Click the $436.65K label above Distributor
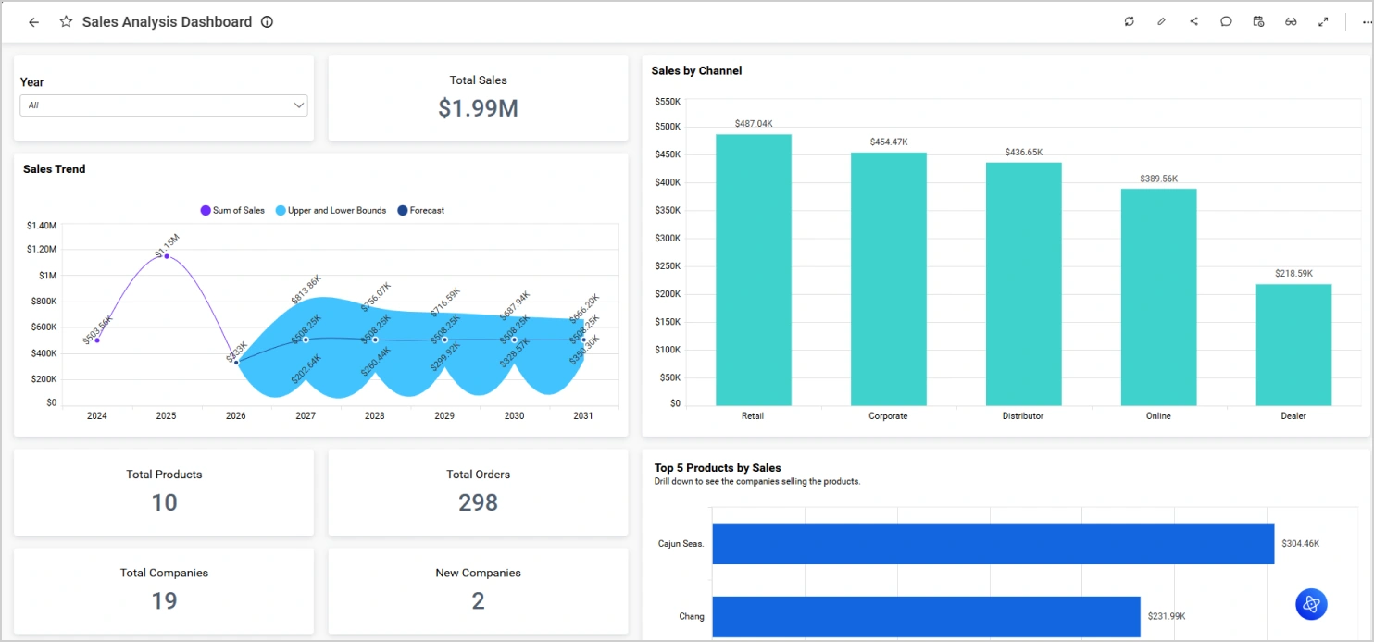The image size is (1374, 642). pyautogui.click(x=1024, y=152)
